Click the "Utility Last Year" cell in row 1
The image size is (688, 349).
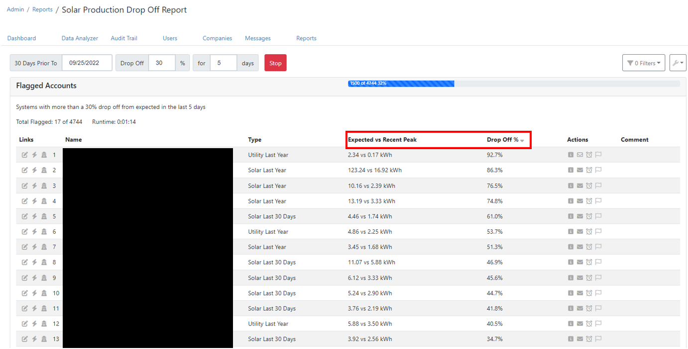pos(268,155)
